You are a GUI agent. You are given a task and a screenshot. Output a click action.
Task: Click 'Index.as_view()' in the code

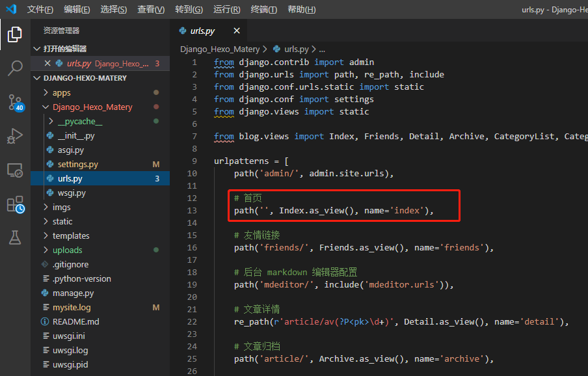pos(318,210)
